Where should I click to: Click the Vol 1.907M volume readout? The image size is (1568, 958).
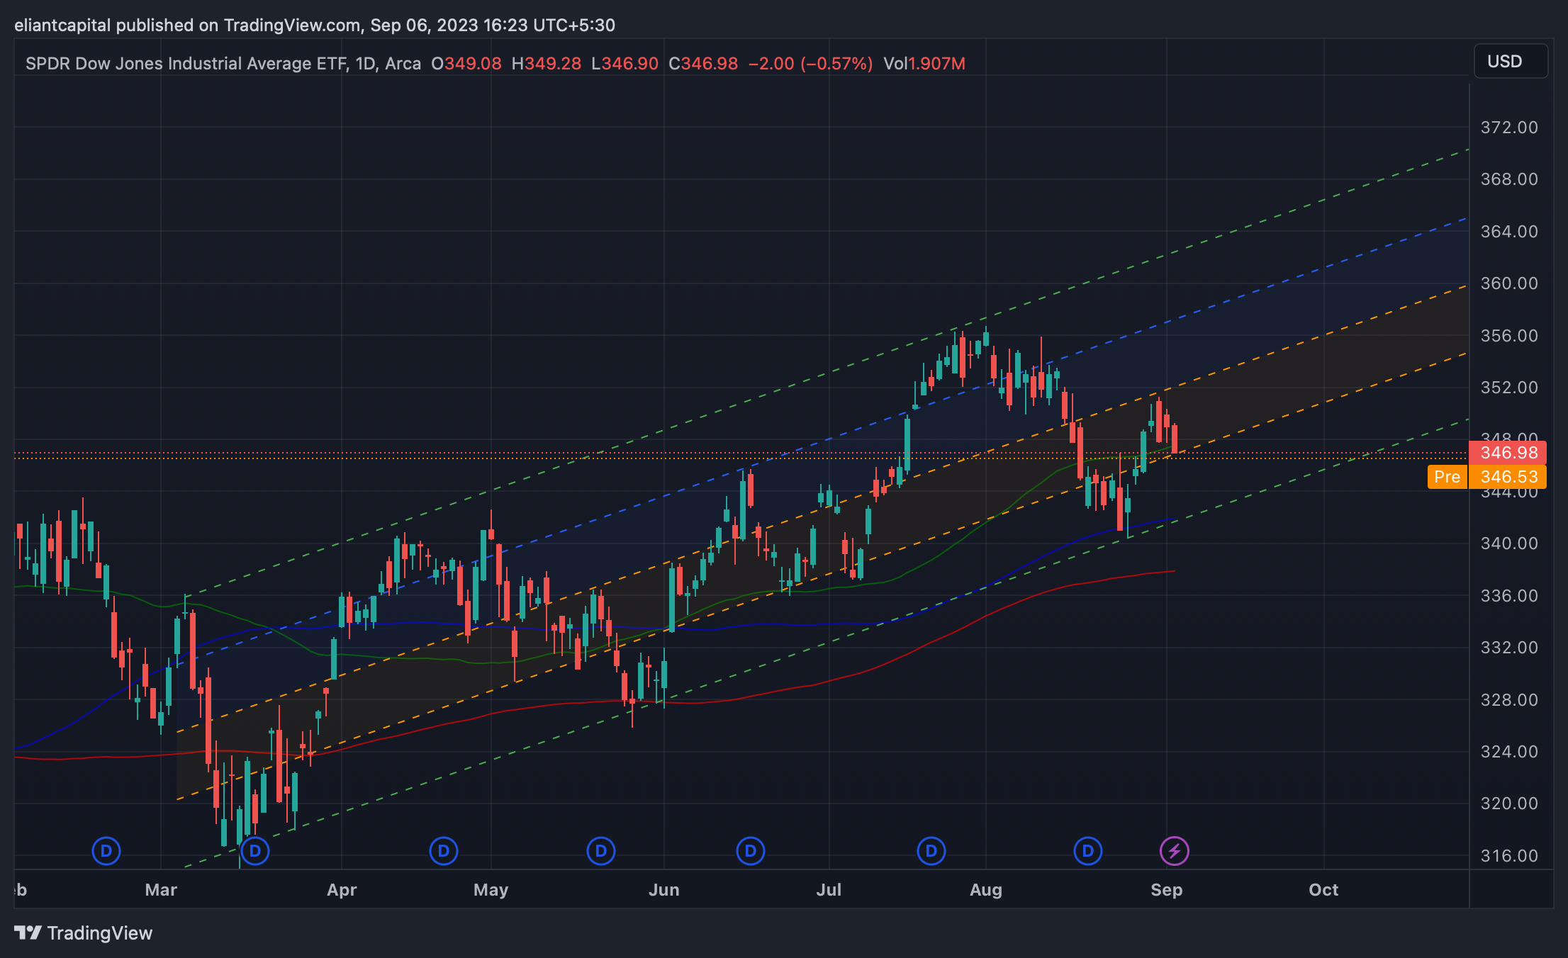click(x=924, y=64)
